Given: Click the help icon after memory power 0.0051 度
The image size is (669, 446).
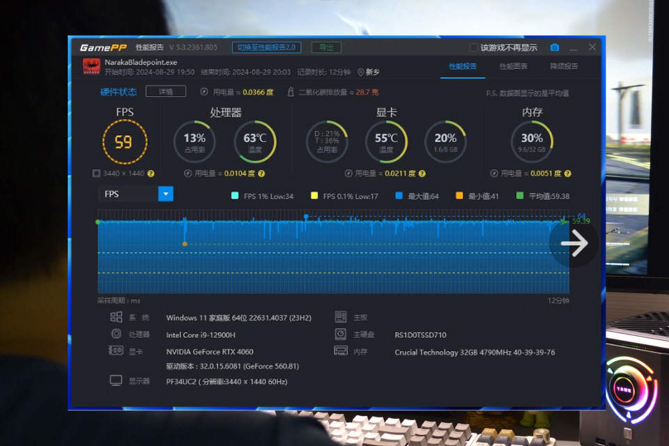Looking at the screenshot, I should 567,174.
